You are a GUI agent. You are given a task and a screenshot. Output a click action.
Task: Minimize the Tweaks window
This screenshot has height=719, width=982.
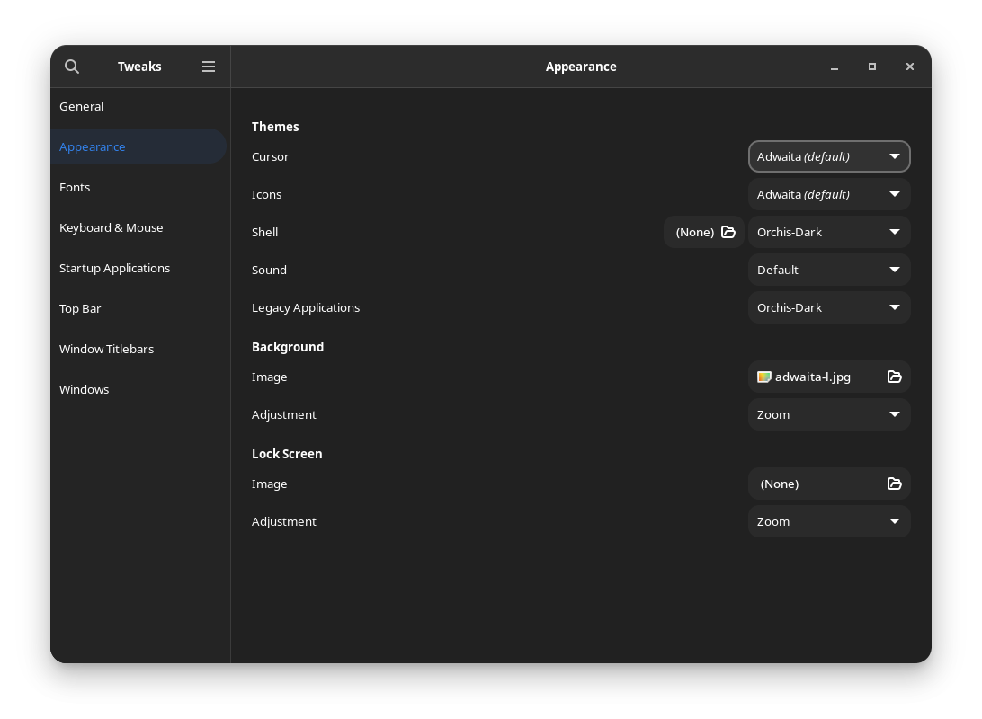click(x=835, y=67)
